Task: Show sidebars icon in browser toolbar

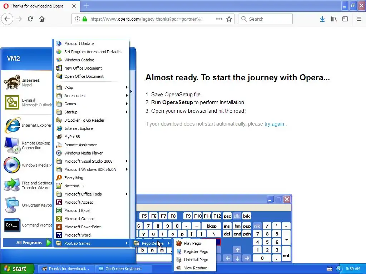Action: [x=345, y=19]
